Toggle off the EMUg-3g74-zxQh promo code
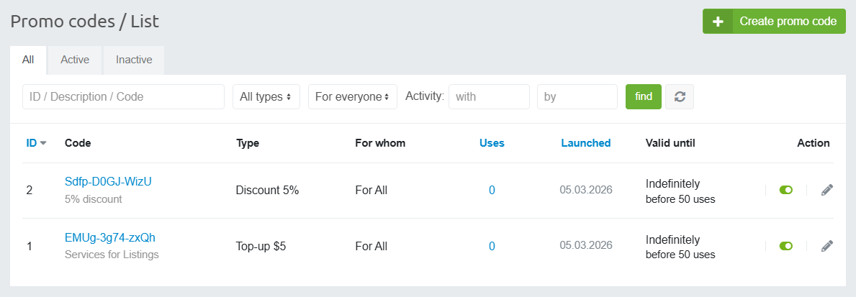The height and width of the screenshot is (297, 856). [786, 246]
